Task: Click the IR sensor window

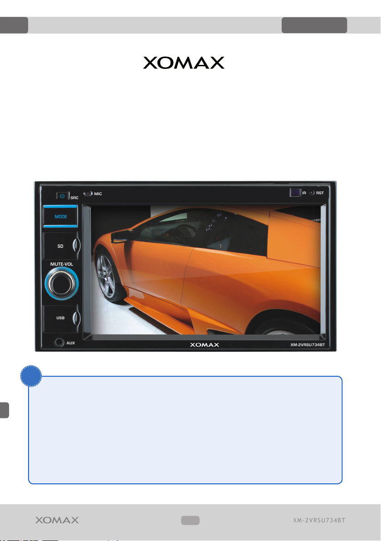Action: pos(295,192)
